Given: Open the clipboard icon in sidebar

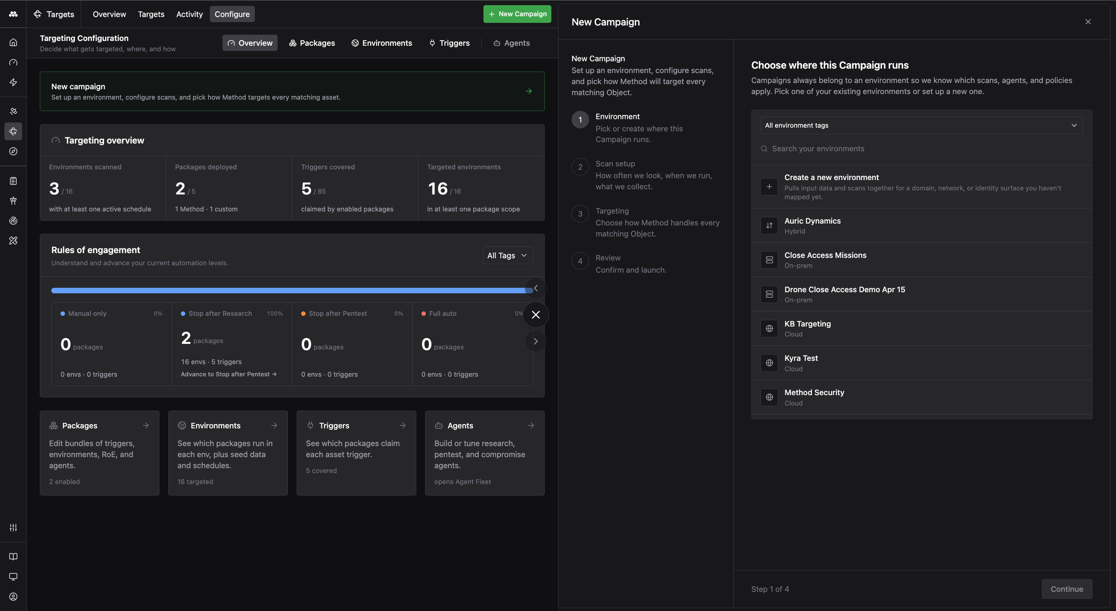Looking at the screenshot, I should coord(13,180).
